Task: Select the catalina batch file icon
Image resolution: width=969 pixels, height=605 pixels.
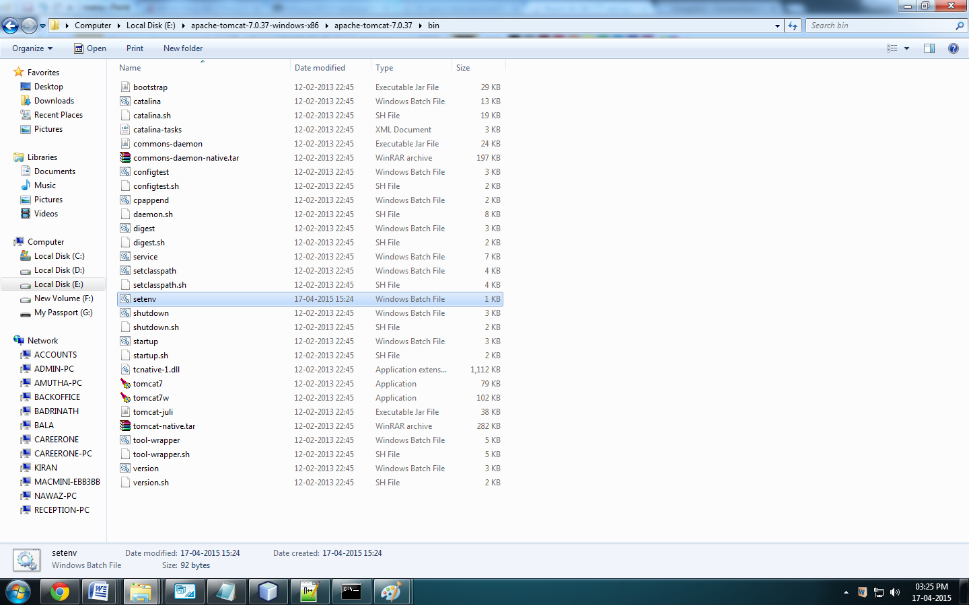Action: [125, 101]
